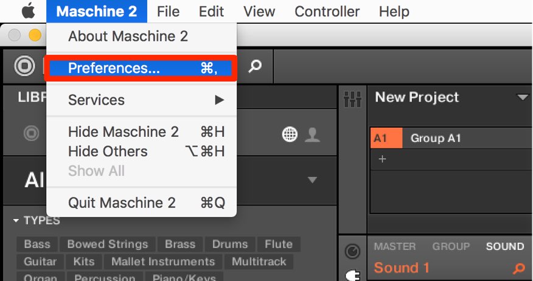Open the Help menu
This screenshot has width=533, height=281.
click(x=394, y=11)
